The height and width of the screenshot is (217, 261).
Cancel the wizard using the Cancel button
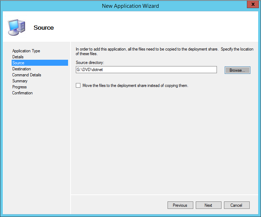coord(236,205)
